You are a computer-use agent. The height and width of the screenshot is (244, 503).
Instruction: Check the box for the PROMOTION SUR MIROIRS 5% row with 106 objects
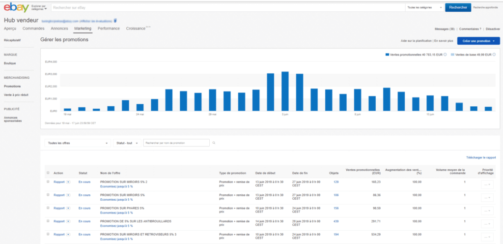tap(48, 195)
